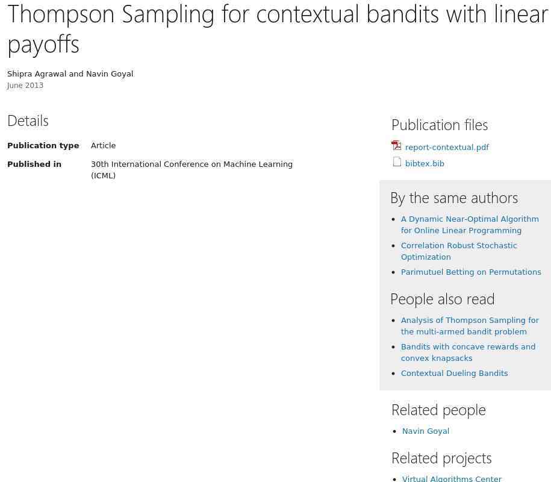Screen dimensions: 551x482
Task: Open A Dynamic Near-Optimal Algorithm paper link
Action: [470, 225]
